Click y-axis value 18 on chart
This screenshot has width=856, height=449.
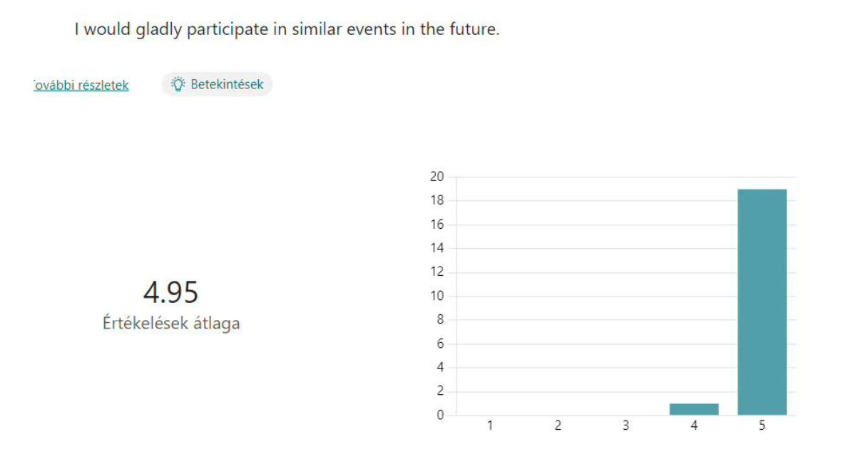(x=437, y=200)
